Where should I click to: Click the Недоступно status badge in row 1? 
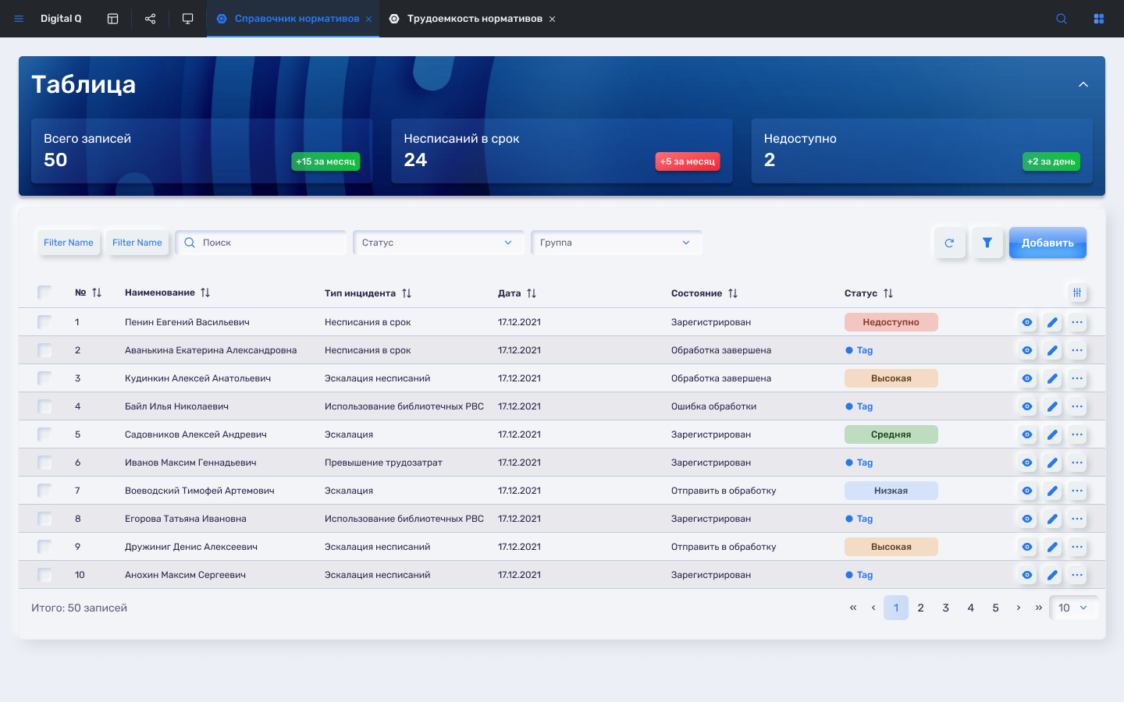891,322
